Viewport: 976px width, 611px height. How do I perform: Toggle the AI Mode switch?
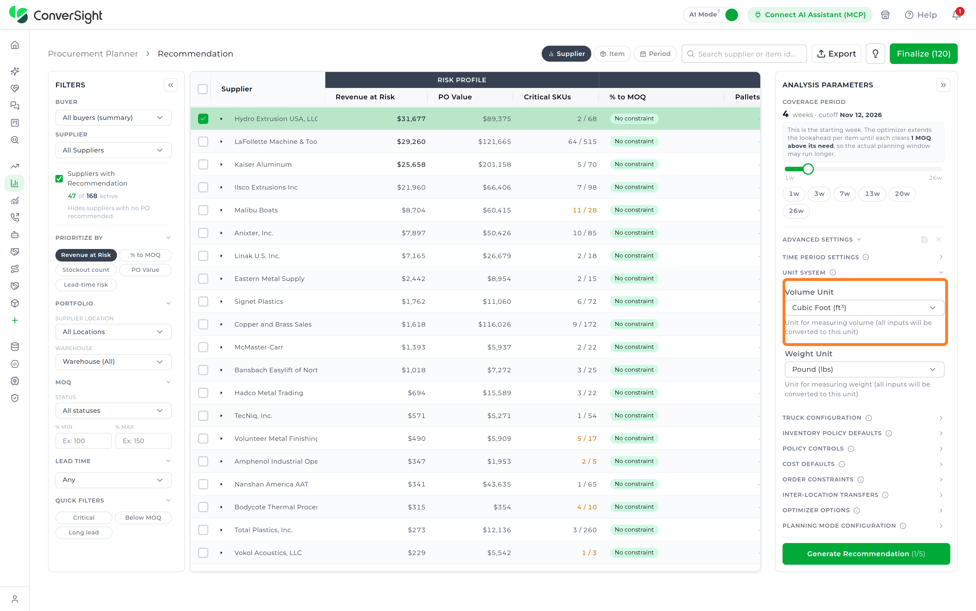731,15
